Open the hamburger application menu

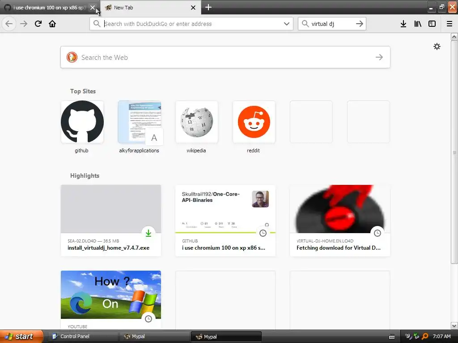(450, 24)
